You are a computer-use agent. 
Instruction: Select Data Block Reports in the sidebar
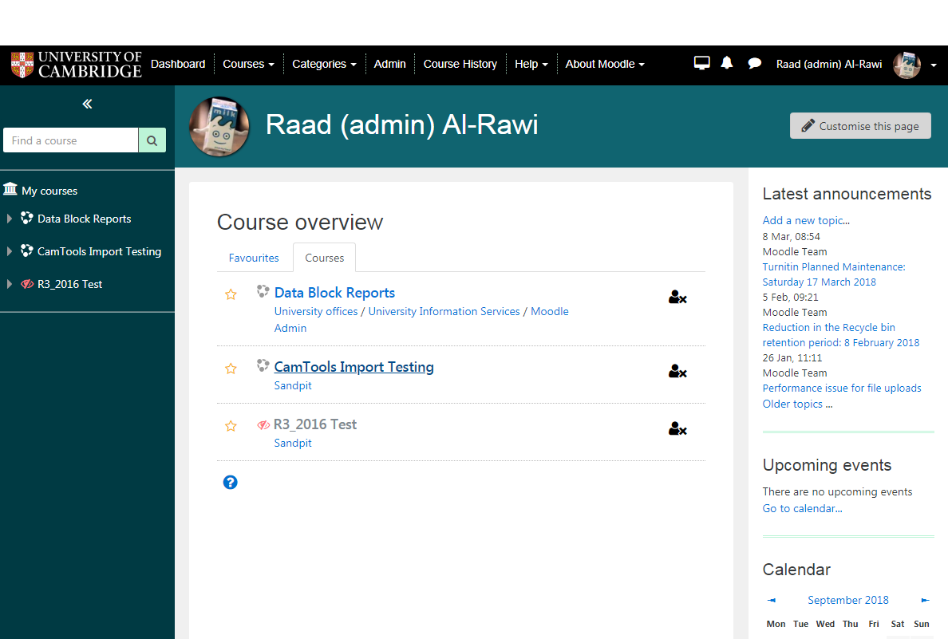tap(84, 219)
